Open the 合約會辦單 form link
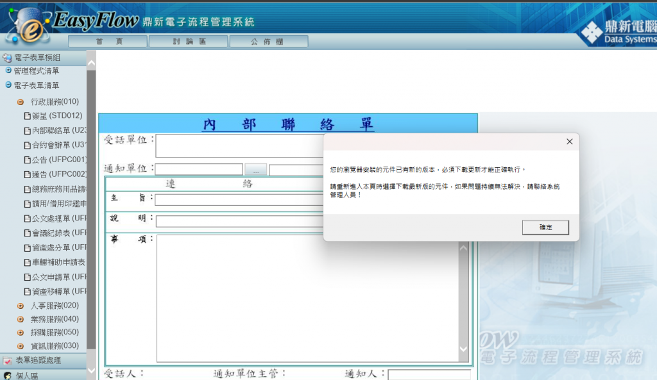 (59, 145)
